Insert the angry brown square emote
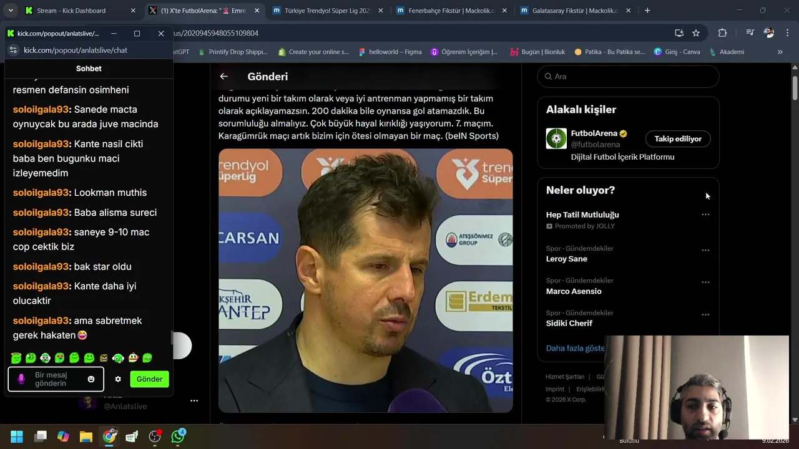This screenshot has width=799, height=449. click(104, 358)
